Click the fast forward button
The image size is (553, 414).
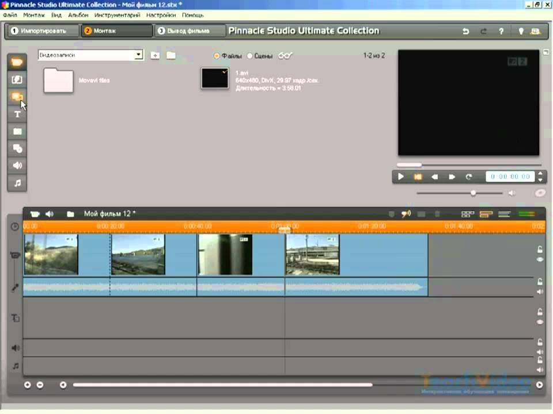[452, 177]
